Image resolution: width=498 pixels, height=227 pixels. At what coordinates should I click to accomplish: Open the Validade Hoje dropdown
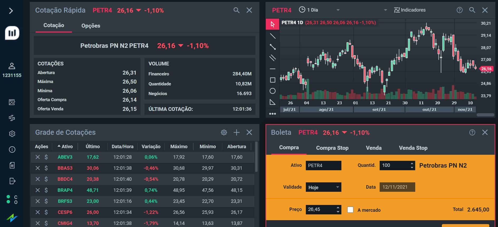click(x=323, y=187)
